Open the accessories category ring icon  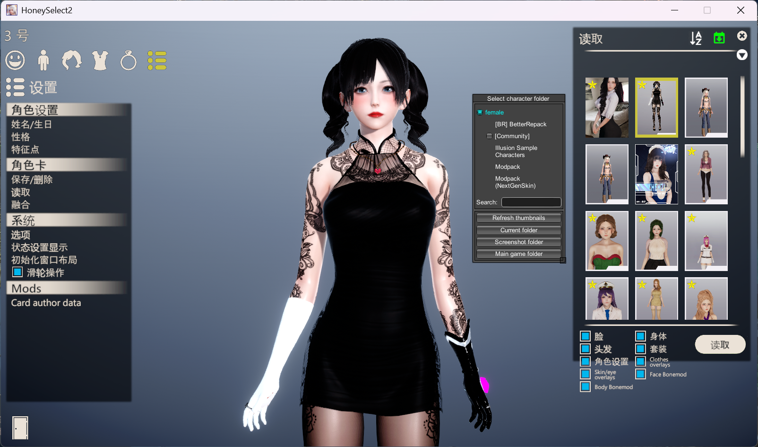[129, 61]
